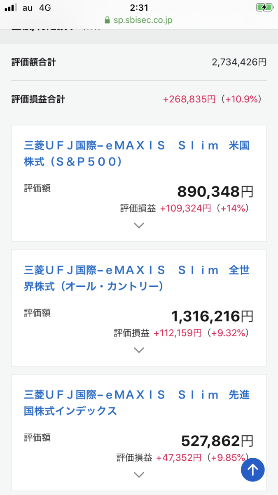Expand the S&P500 fund details chevron
The image size is (278, 495).
click(x=139, y=226)
